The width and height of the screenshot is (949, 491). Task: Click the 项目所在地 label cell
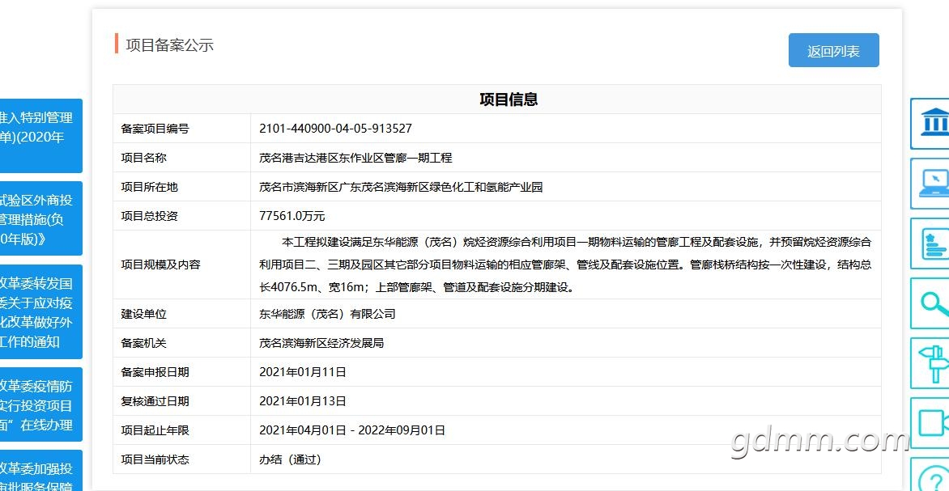pyautogui.click(x=181, y=187)
